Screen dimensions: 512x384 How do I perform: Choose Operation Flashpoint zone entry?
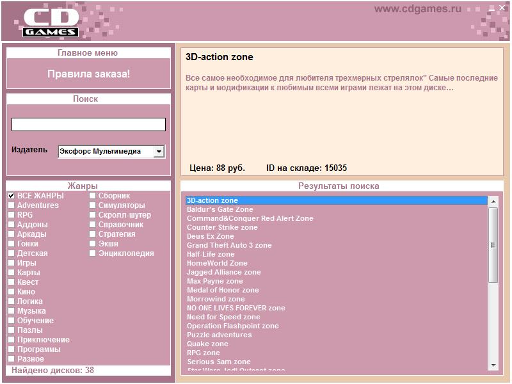(x=337, y=326)
